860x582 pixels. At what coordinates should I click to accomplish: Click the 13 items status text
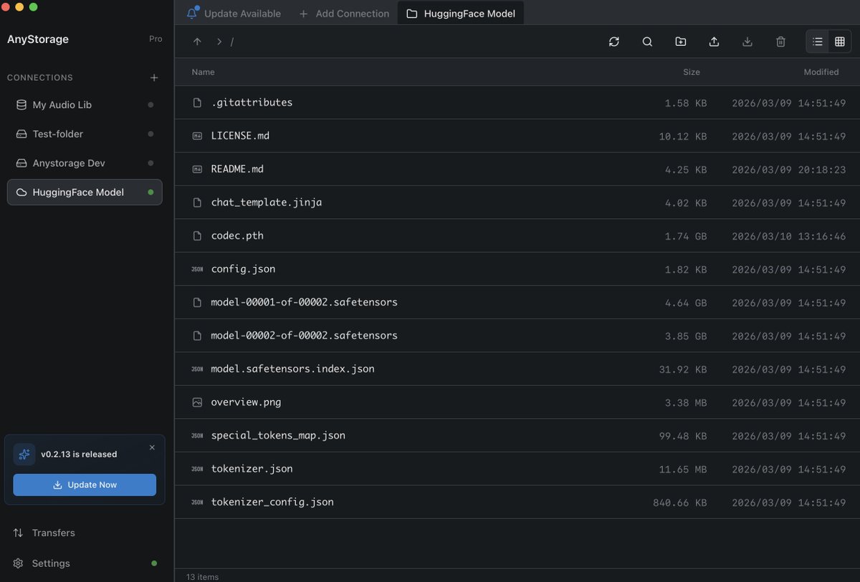(202, 577)
